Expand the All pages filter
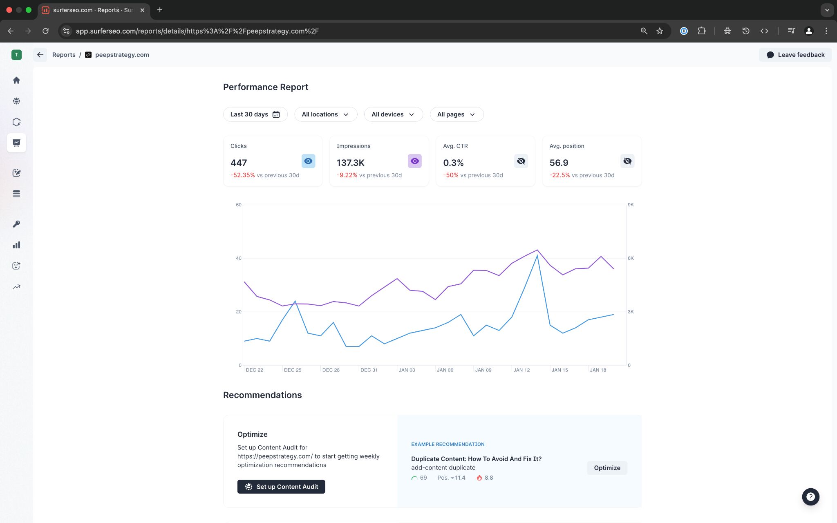Viewport: 837px width, 523px height. tap(456, 114)
